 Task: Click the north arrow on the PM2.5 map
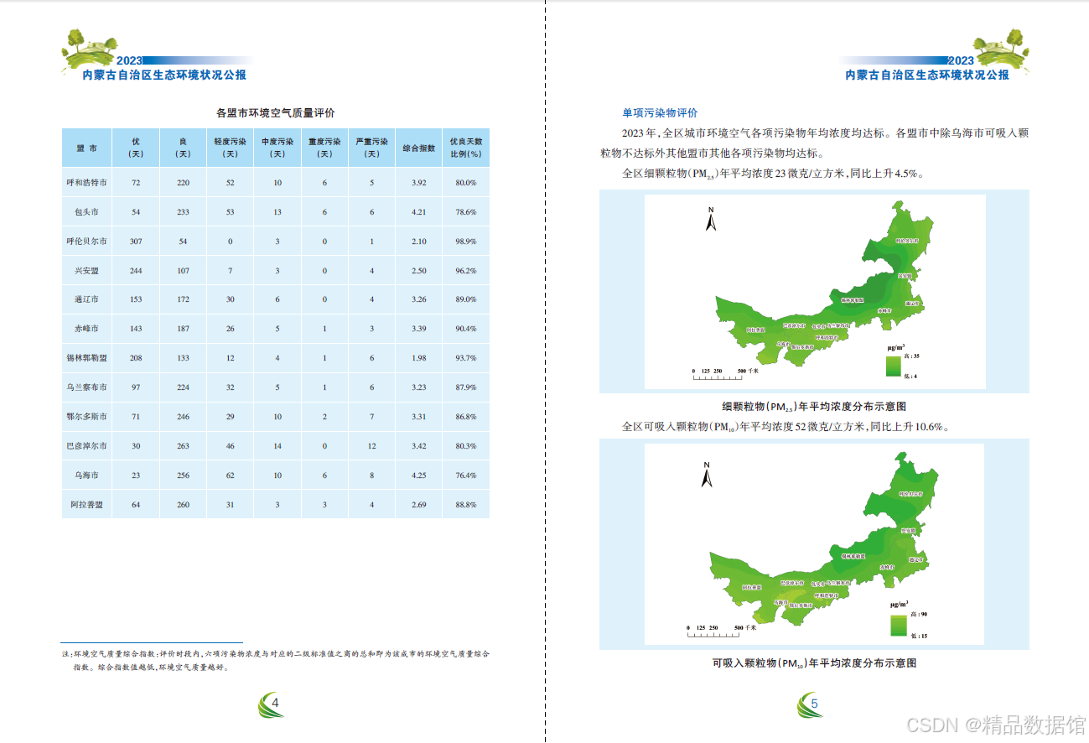[710, 218]
